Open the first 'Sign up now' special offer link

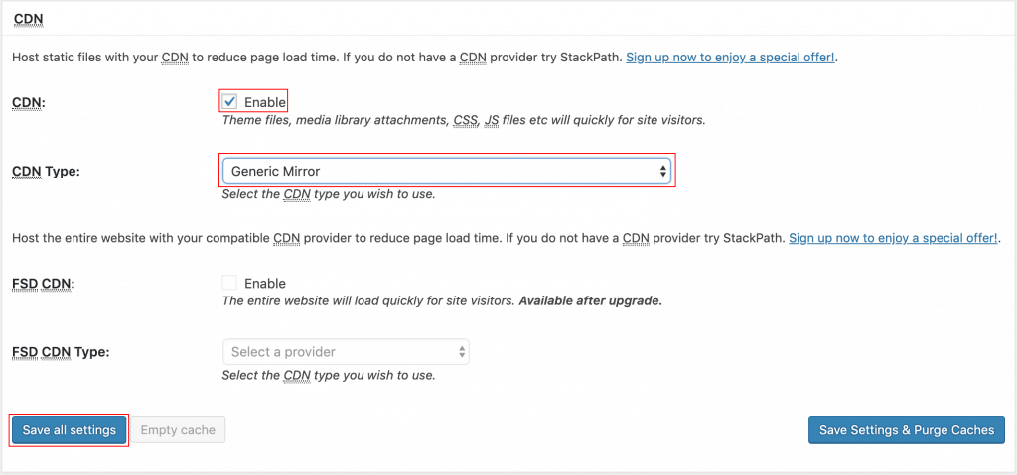pos(730,59)
